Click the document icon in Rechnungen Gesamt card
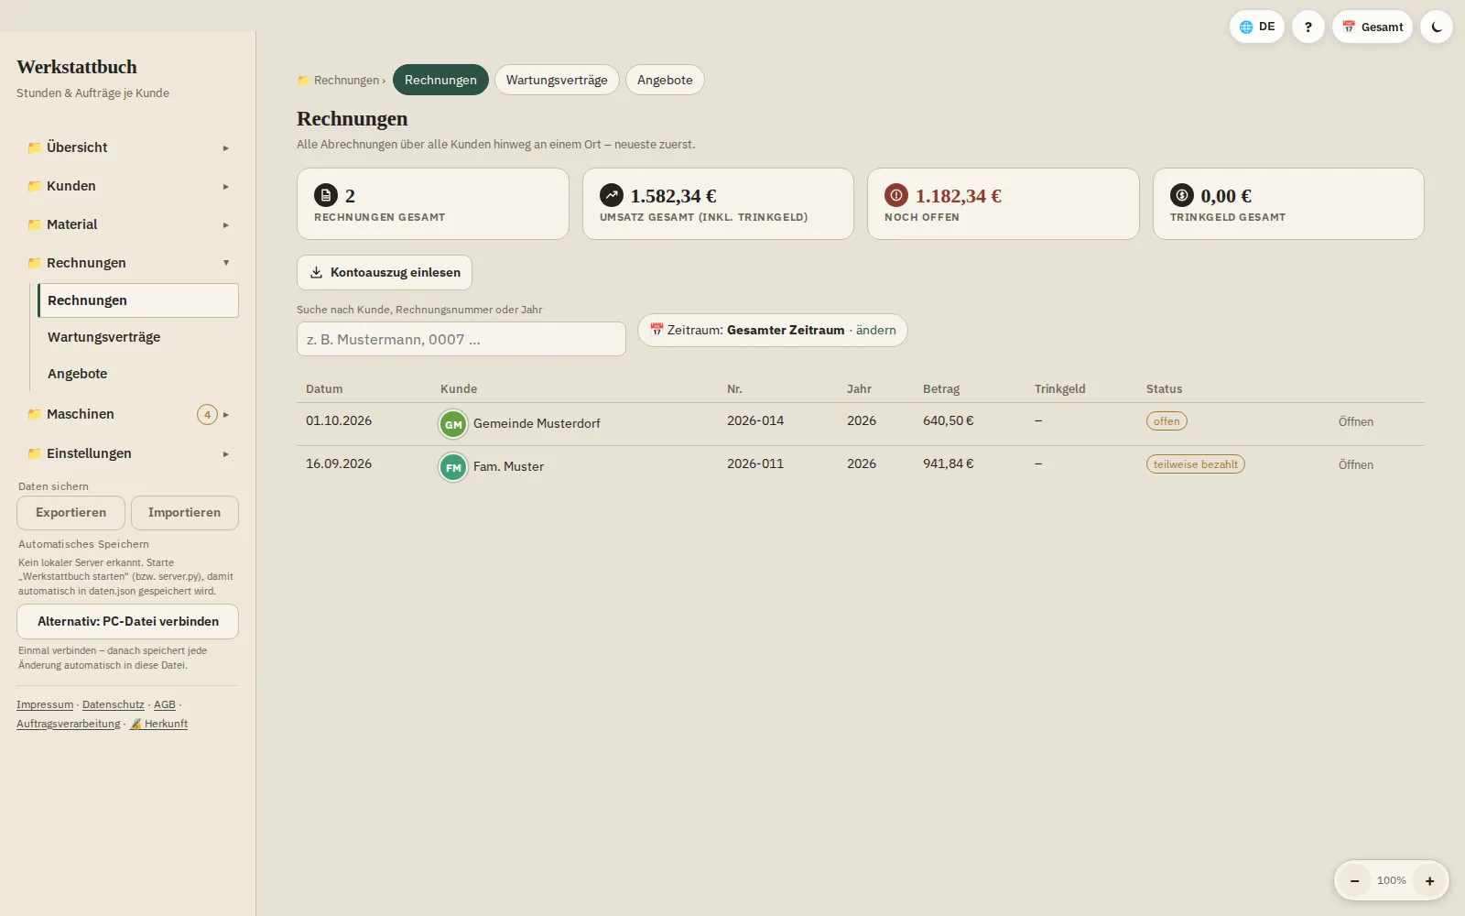 click(x=326, y=195)
